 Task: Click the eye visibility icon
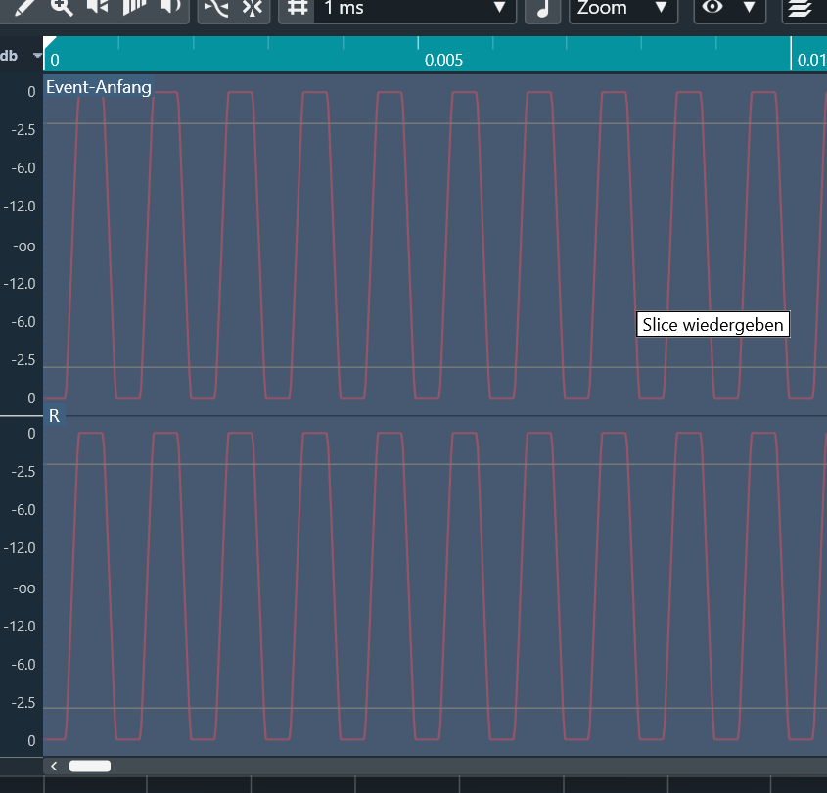[713, 8]
